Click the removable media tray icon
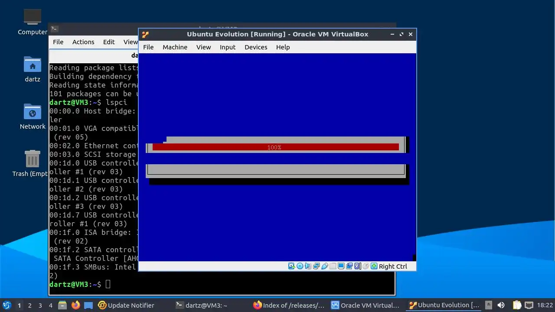Viewport: 555px width, 312px height. 489,305
